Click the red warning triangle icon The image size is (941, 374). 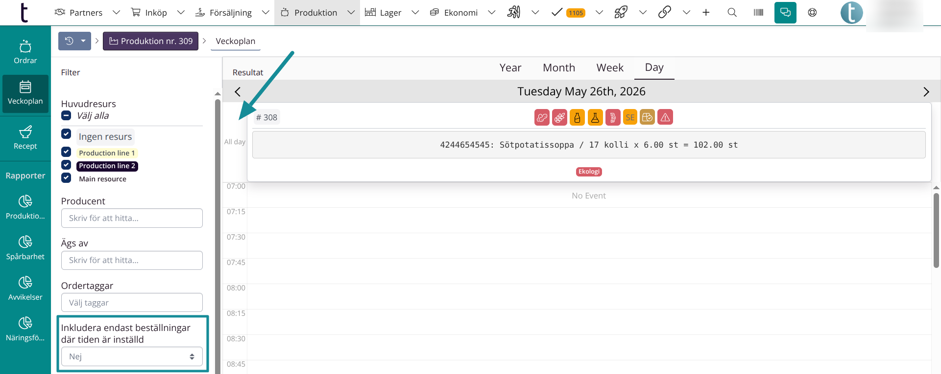pyautogui.click(x=665, y=117)
